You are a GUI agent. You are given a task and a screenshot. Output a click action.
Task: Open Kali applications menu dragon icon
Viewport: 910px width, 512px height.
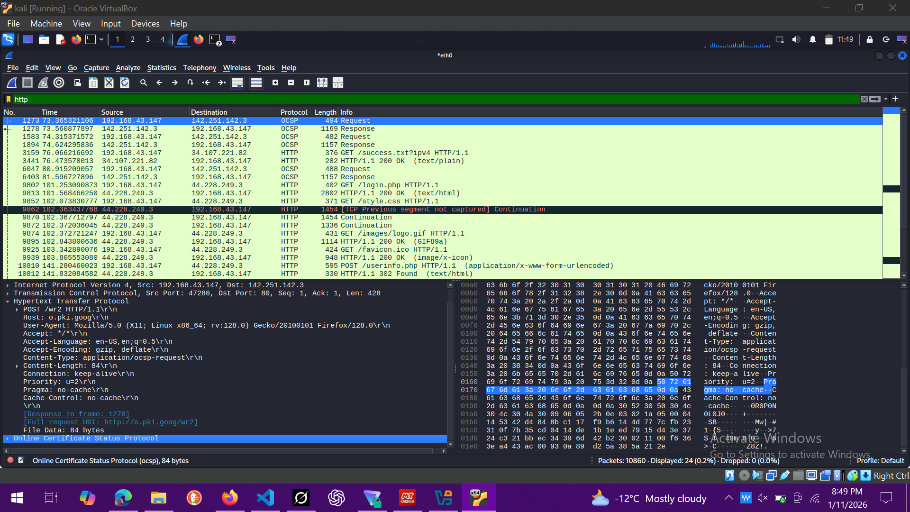[x=8, y=39]
